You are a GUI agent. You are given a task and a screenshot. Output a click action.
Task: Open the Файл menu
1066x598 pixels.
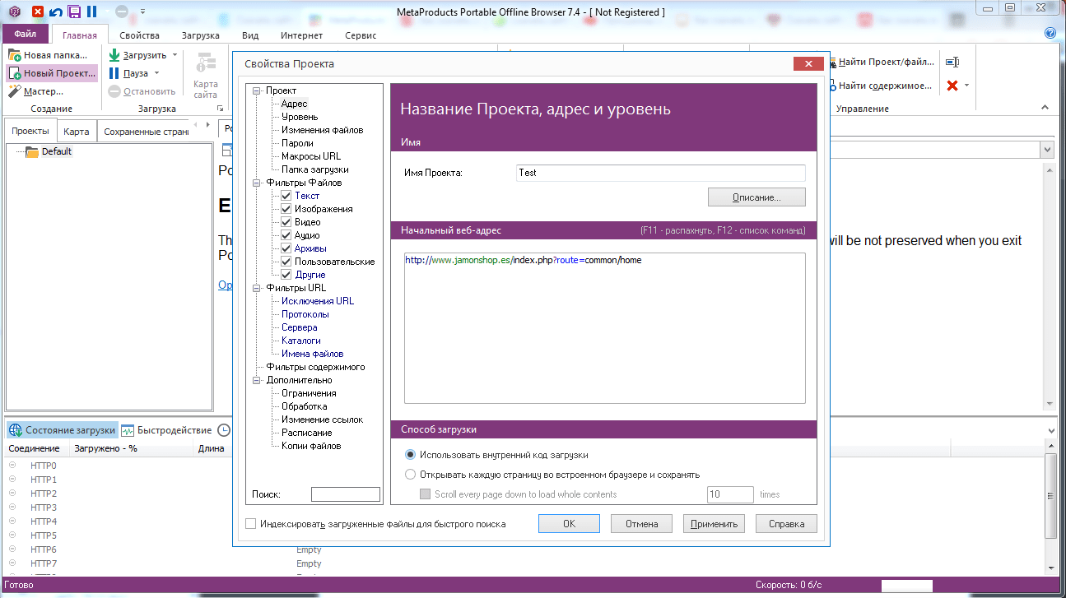coord(26,35)
